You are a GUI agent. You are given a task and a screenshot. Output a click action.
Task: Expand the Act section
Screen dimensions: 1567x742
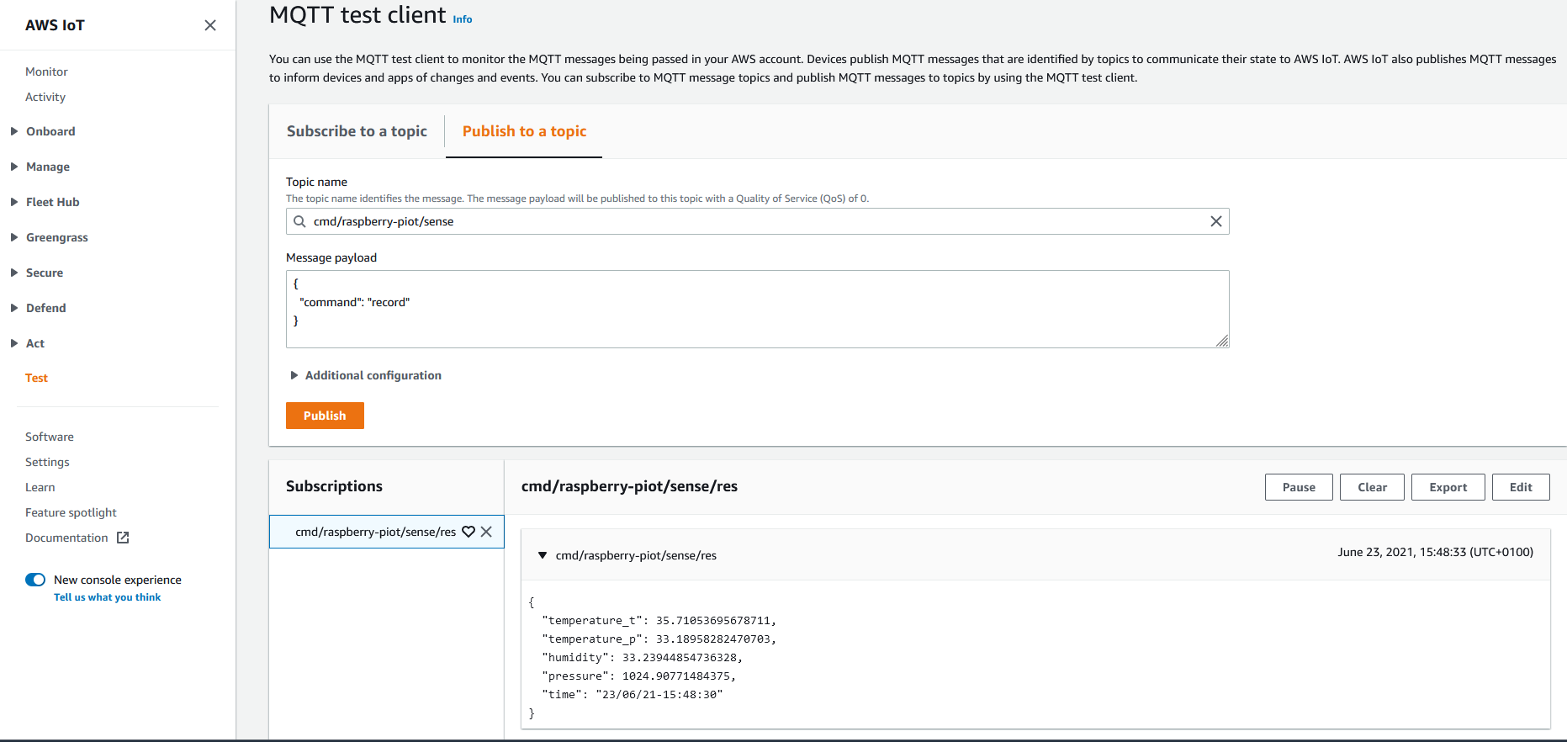pos(14,343)
